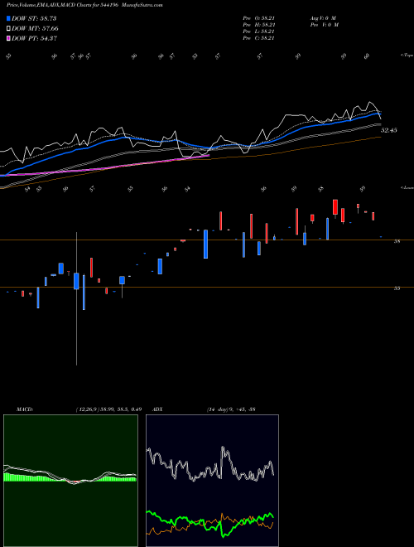
Task: Click the magenta DOW PT legend swatch
Action: pos(9,39)
